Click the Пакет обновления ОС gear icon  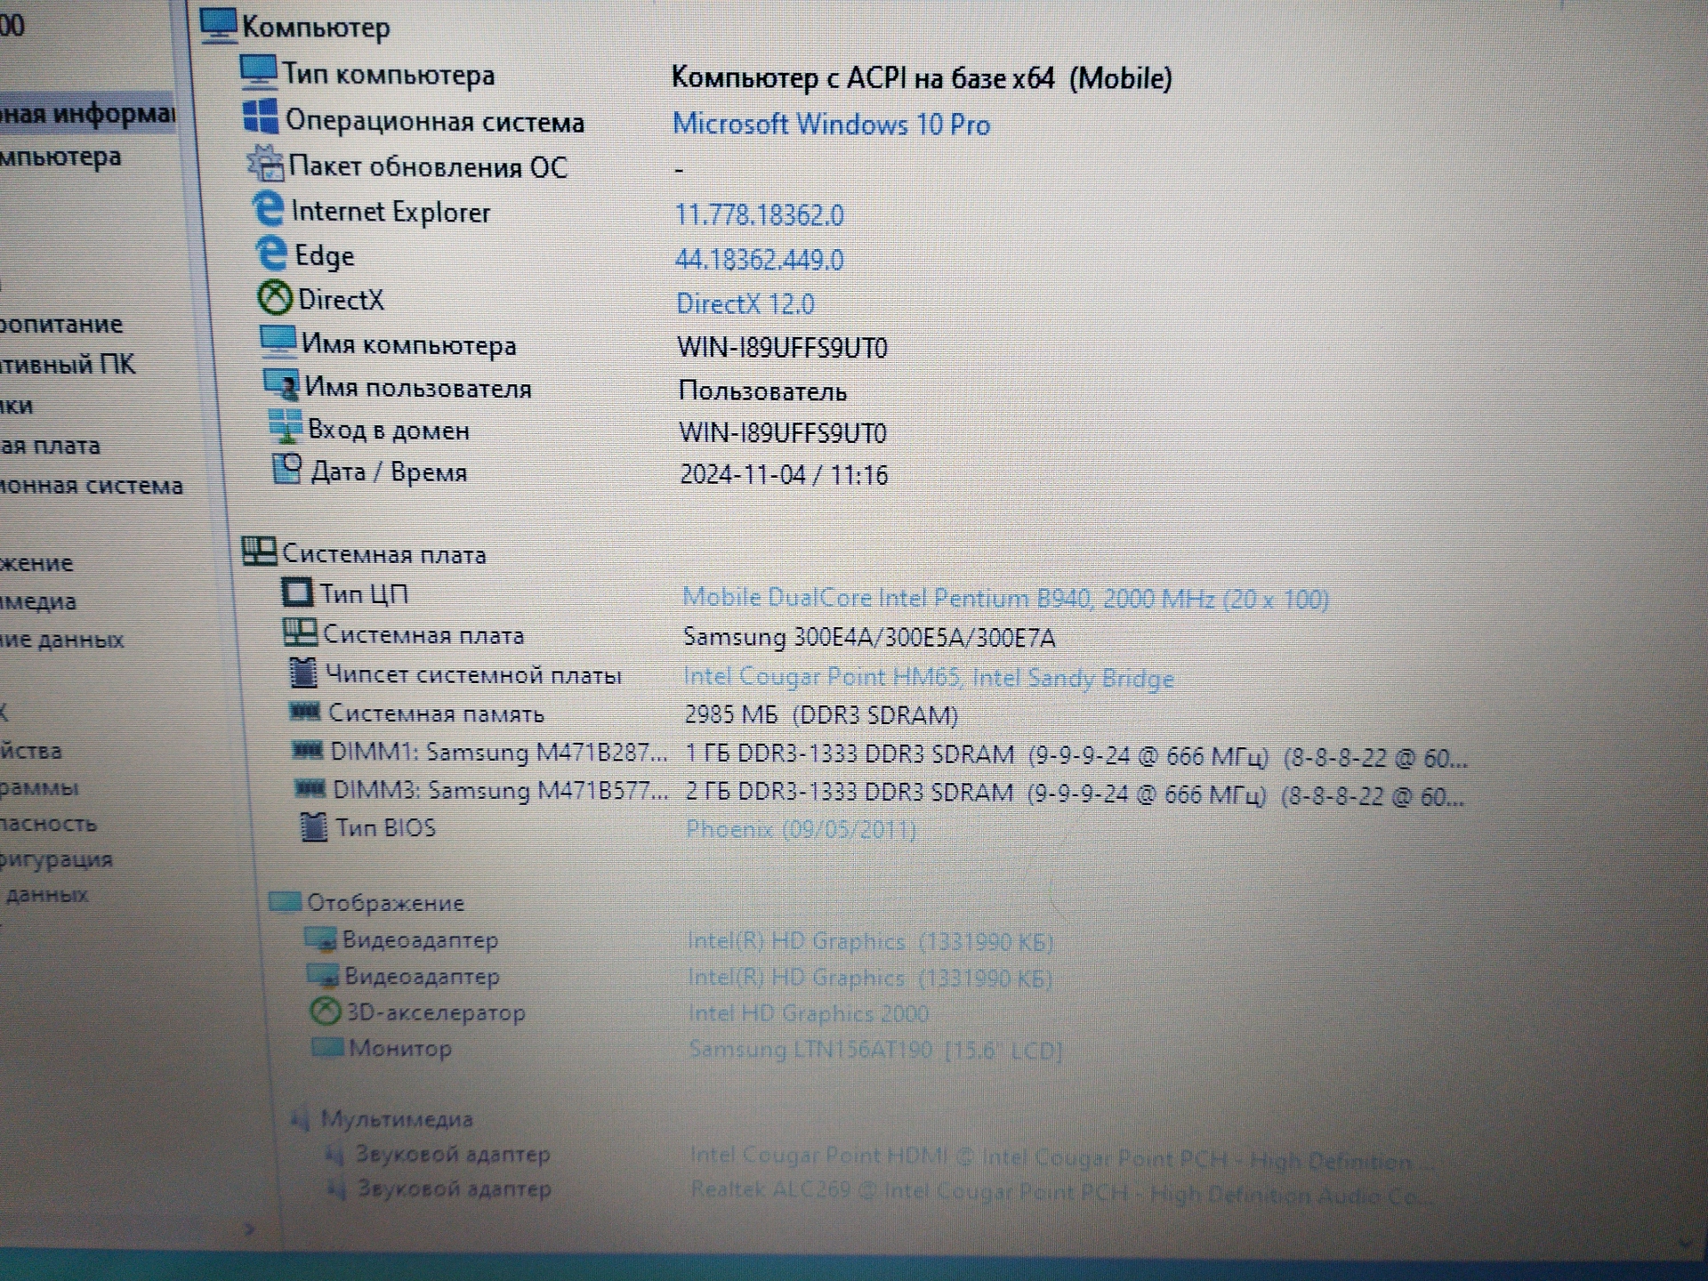[264, 163]
